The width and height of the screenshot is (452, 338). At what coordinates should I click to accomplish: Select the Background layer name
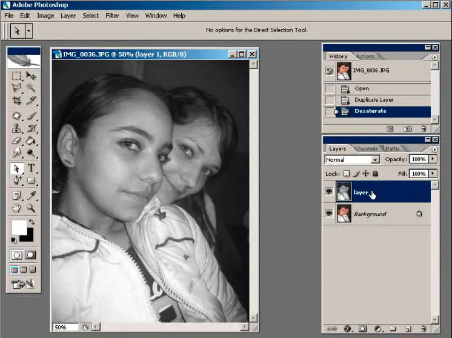(370, 214)
